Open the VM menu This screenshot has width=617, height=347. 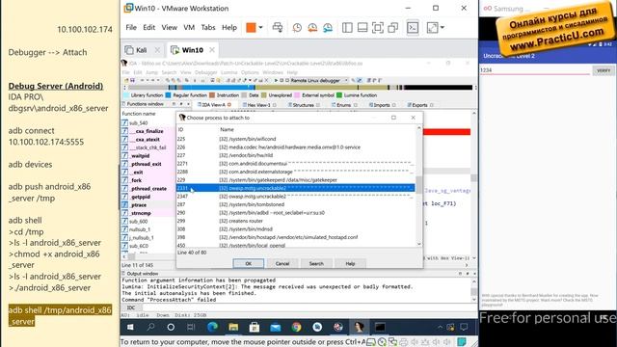click(x=189, y=28)
